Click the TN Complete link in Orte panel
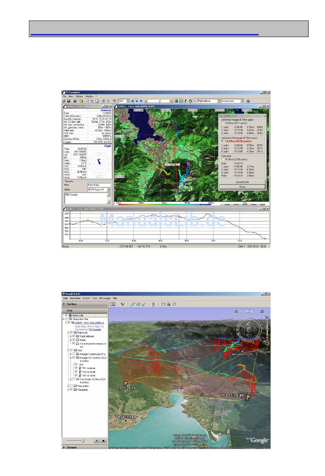This screenshot has width=325, height=476. pyautogui.click(x=95, y=329)
